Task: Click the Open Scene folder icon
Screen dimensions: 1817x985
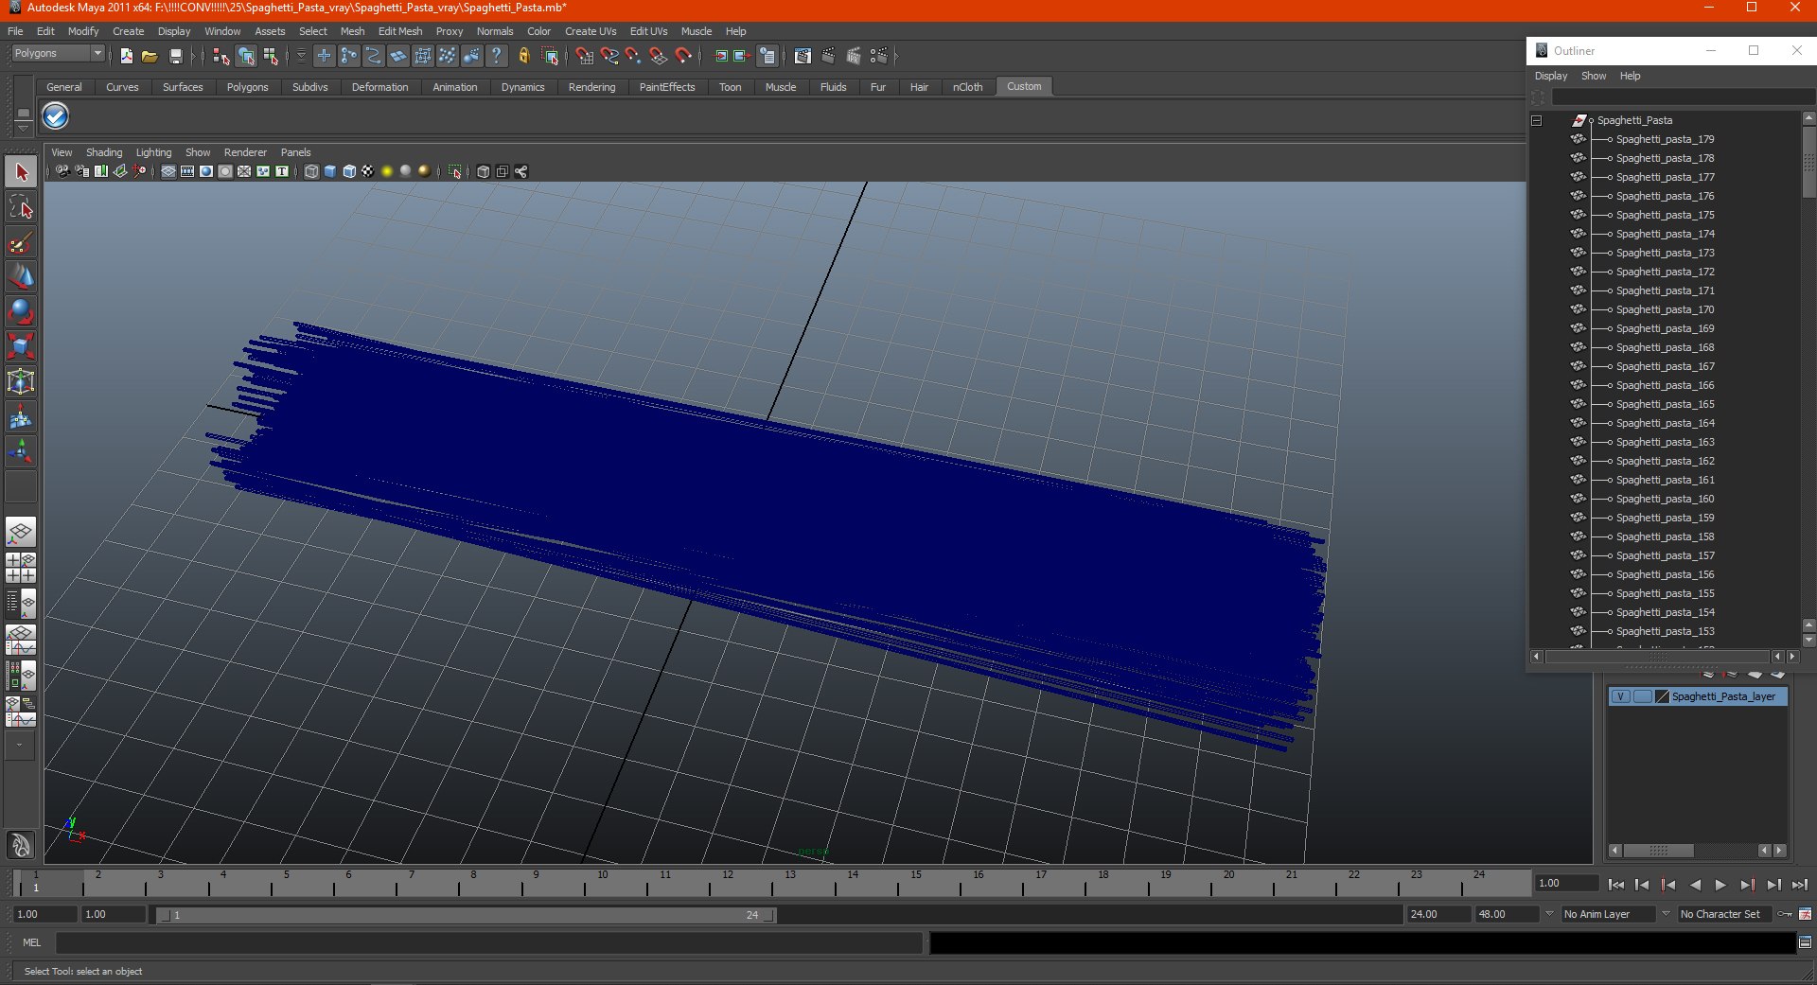Action: coord(150,56)
